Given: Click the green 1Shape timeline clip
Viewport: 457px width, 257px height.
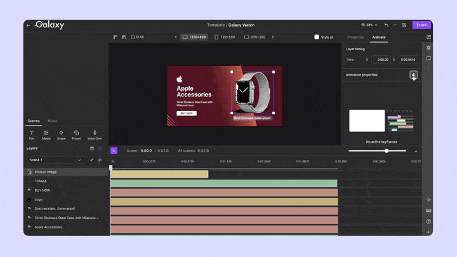Looking at the screenshot, I should [224, 183].
